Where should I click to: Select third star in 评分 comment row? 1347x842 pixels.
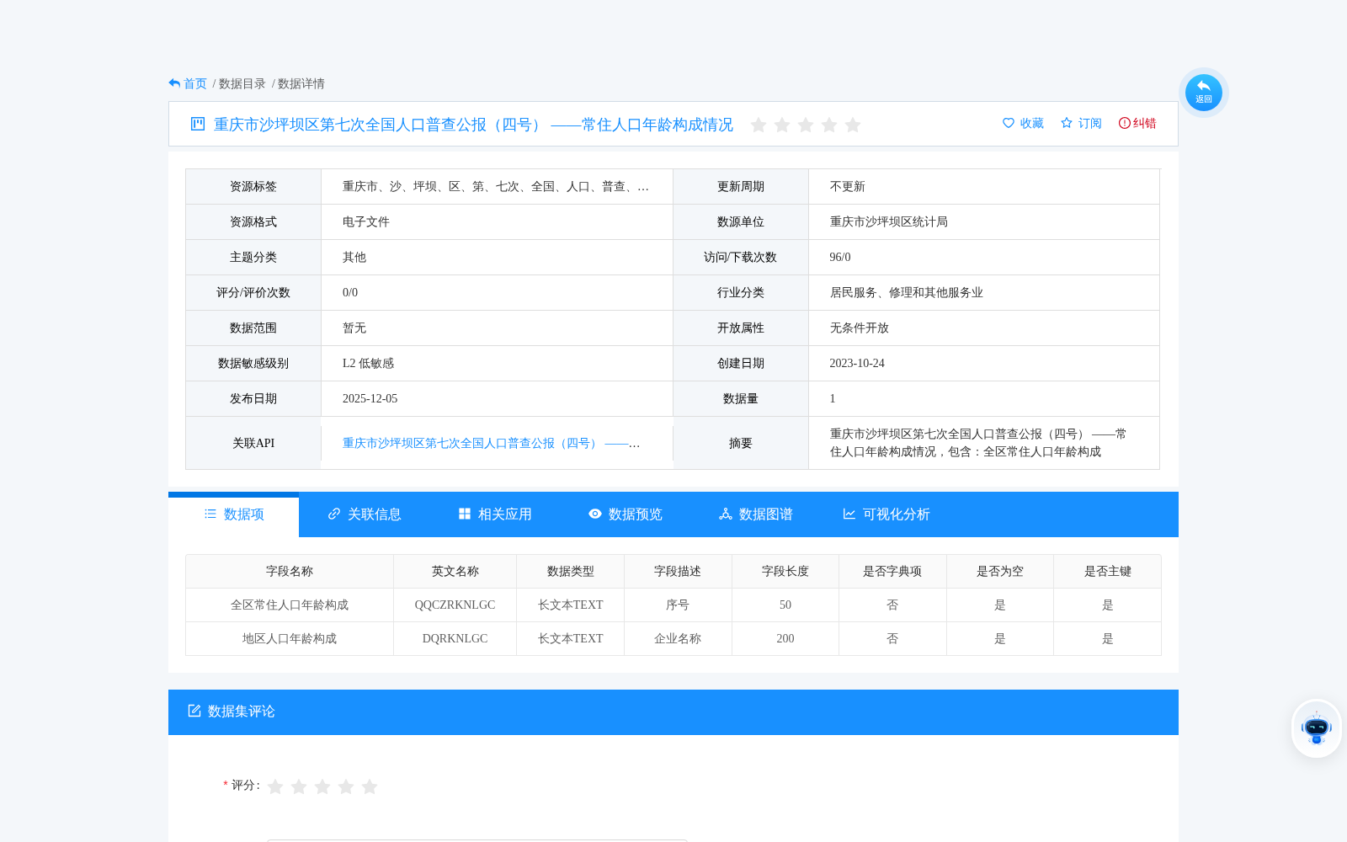[322, 786]
